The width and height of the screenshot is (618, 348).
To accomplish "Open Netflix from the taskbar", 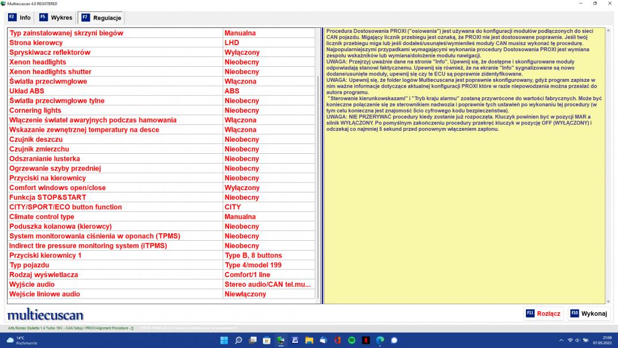I will 366,340.
